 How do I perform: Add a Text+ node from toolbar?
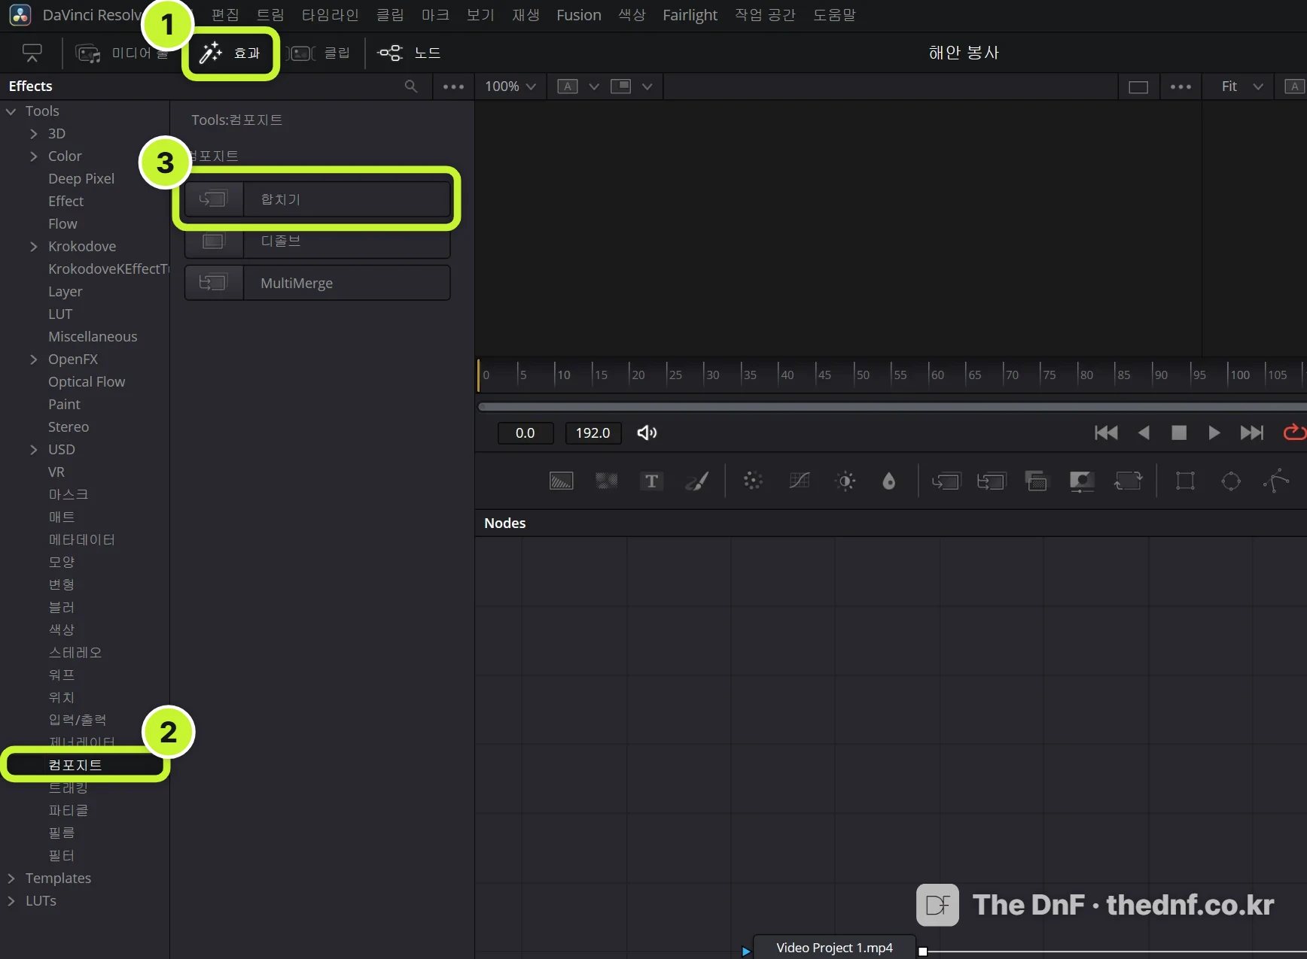tap(652, 481)
